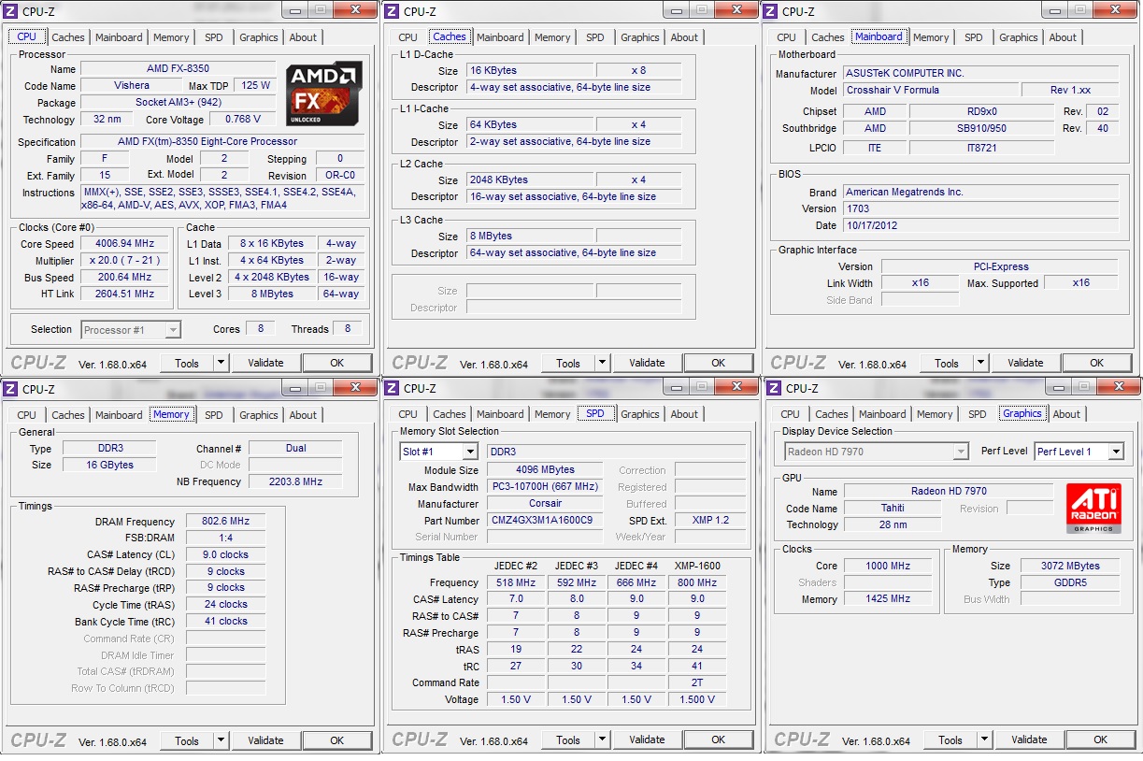Click CPU-Z title icon in the Caches tab window
Image resolution: width=1143 pixels, height=761 pixels.
393,11
